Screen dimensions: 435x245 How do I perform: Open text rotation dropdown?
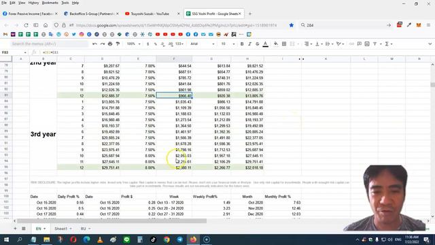(x=340, y=44)
